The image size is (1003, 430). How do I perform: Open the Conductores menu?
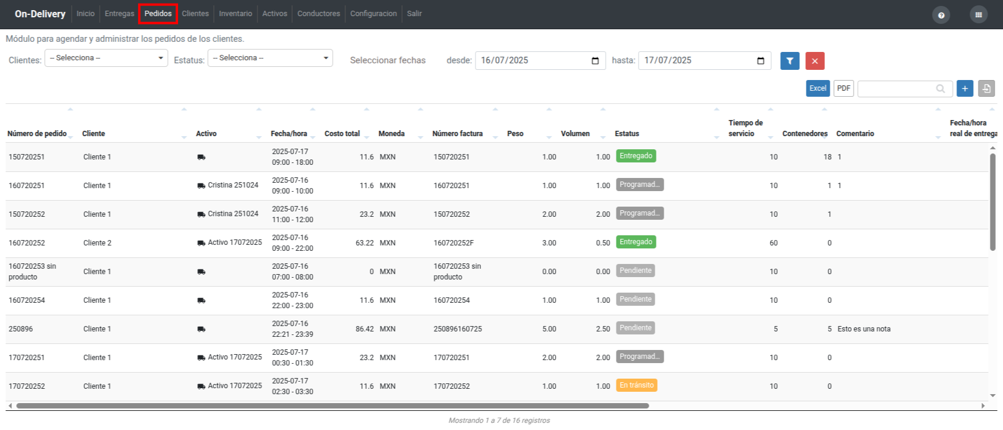pos(318,14)
